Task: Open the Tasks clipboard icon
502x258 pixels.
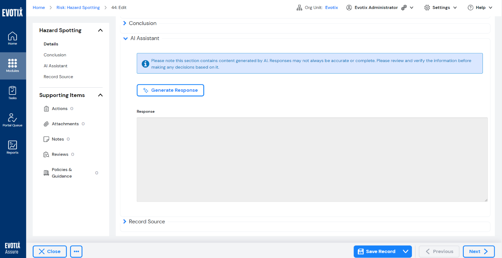Action: pos(13,93)
